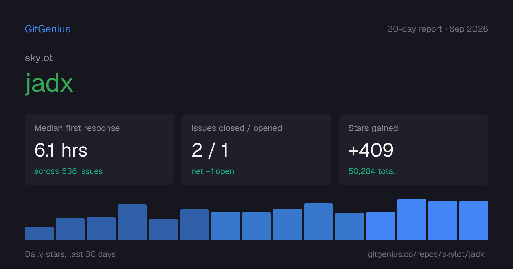This screenshot has width=513, height=269.
Task: Click the 50,284 total text
Action: [372, 171]
